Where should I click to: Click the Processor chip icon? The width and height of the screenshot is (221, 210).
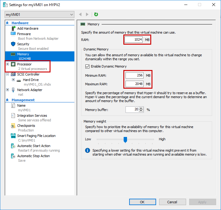coord(13,64)
